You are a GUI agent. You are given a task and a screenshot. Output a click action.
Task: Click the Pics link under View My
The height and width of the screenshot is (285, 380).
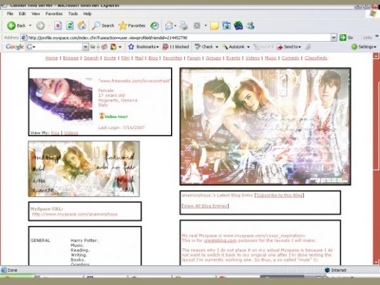click(x=55, y=133)
